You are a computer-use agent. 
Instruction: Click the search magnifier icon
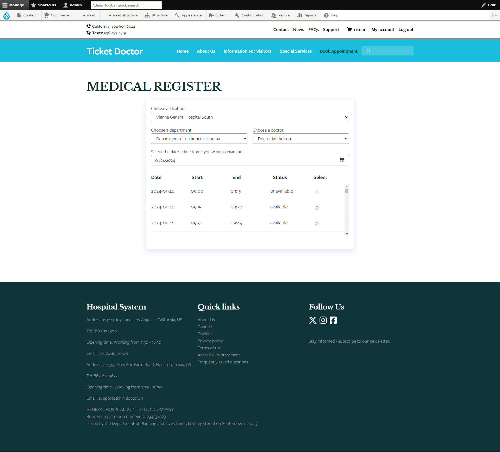pyautogui.click(x=368, y=51)
